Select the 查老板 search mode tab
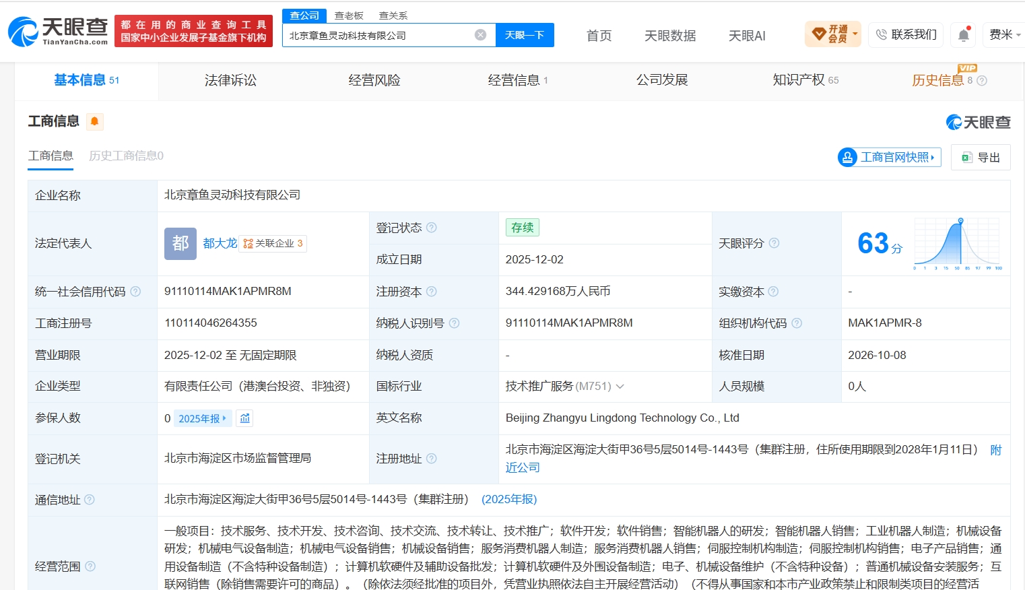This screenshot has width=1025, height=590. pos(349,15)
